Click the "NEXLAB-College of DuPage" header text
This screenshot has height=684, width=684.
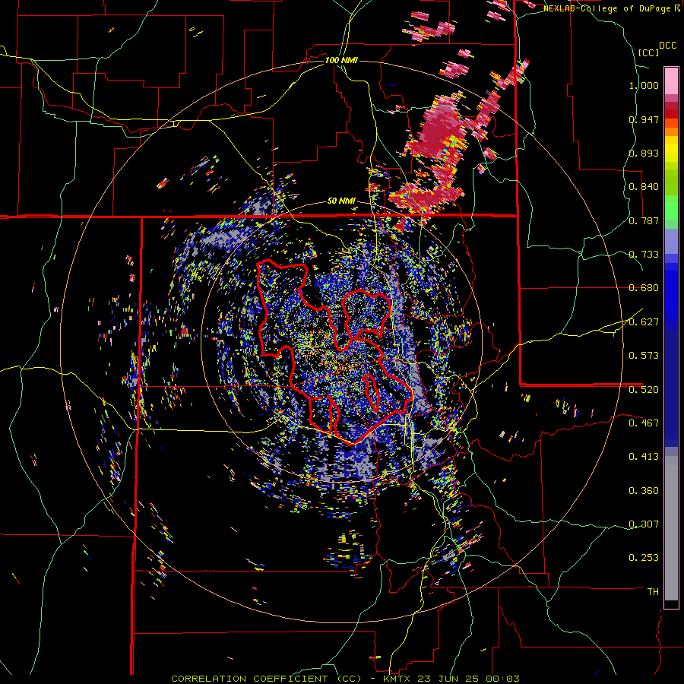pos(609,8)
